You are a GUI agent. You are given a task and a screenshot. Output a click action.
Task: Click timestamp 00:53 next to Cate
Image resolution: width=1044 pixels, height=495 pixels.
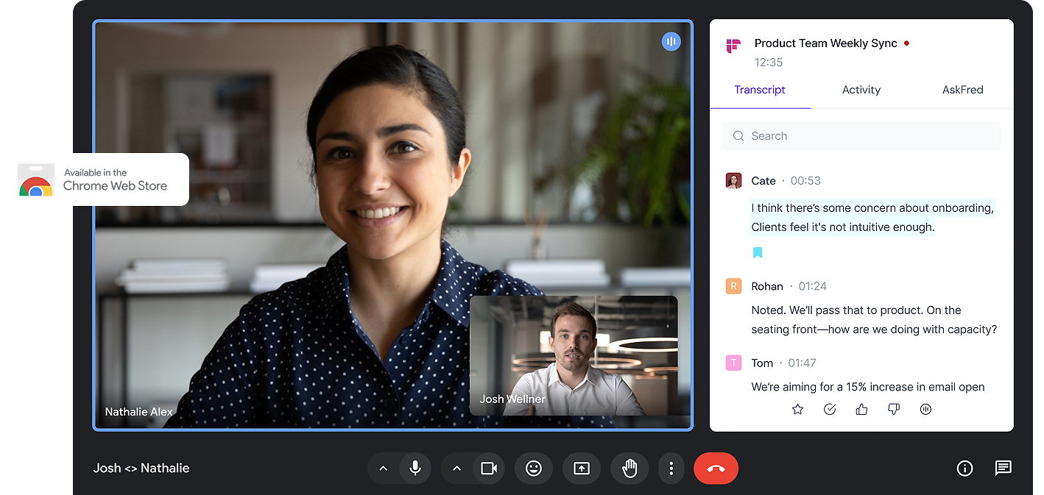tap(805, 181)
